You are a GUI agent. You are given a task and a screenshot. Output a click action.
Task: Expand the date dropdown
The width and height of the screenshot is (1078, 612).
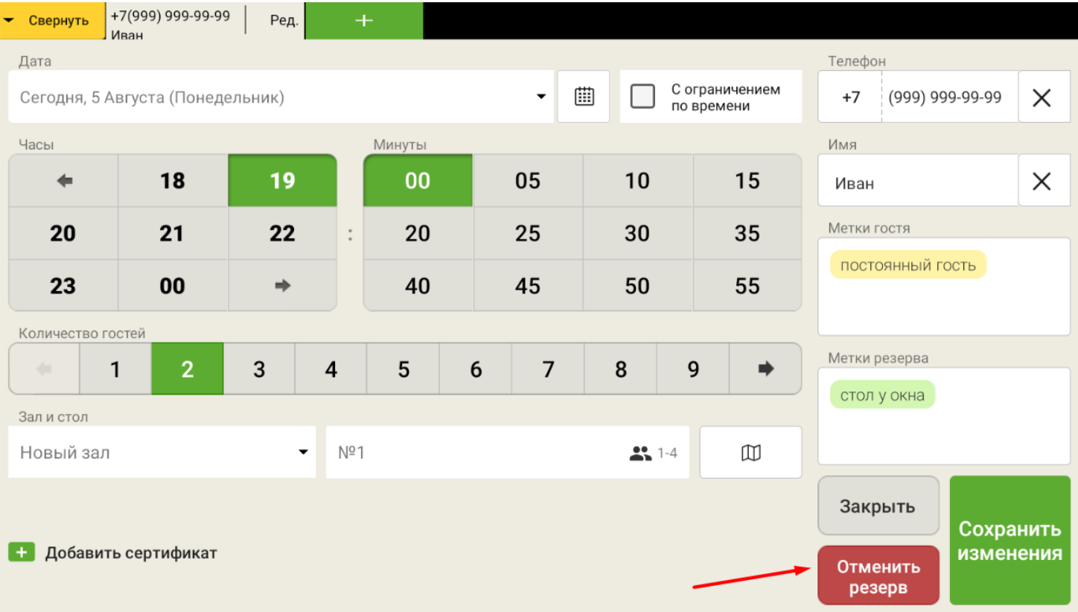(541, 97)
